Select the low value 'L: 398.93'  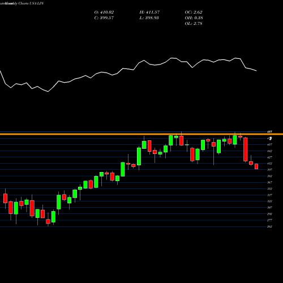pos(149,18)
